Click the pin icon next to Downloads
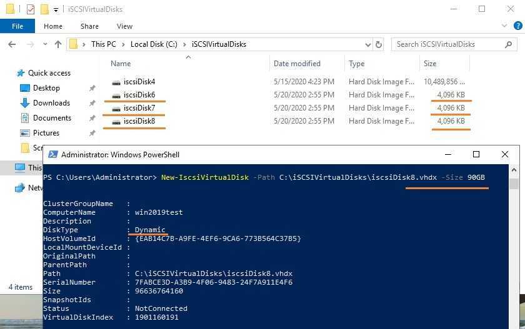 pyautogui.click(x=92, y=103)
